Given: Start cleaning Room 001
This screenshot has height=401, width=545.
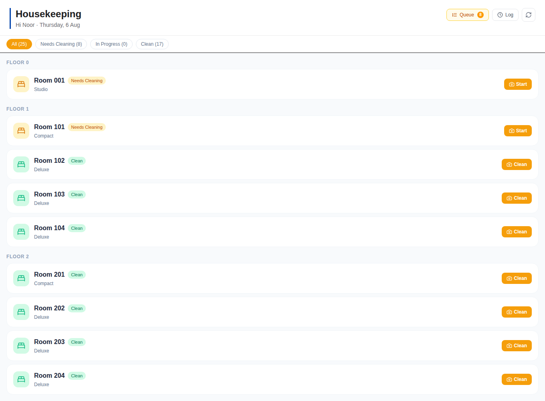Looking at the screenshot, I should click(518, 84).
